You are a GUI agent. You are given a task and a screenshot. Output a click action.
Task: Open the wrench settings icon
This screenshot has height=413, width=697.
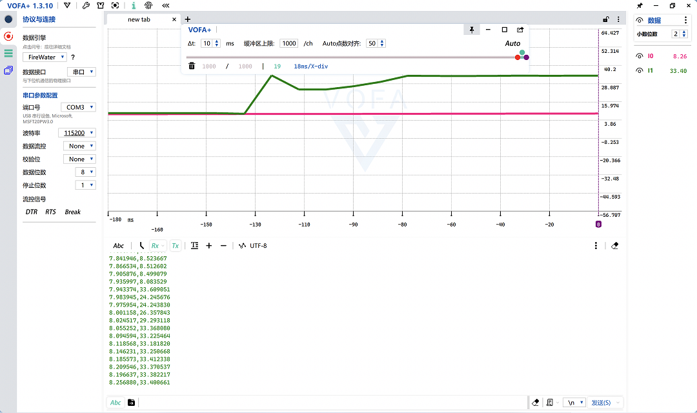click(86, 5)
